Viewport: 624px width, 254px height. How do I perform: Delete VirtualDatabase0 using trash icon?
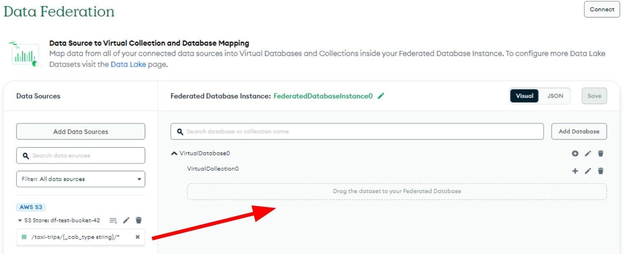click(601, 154)
